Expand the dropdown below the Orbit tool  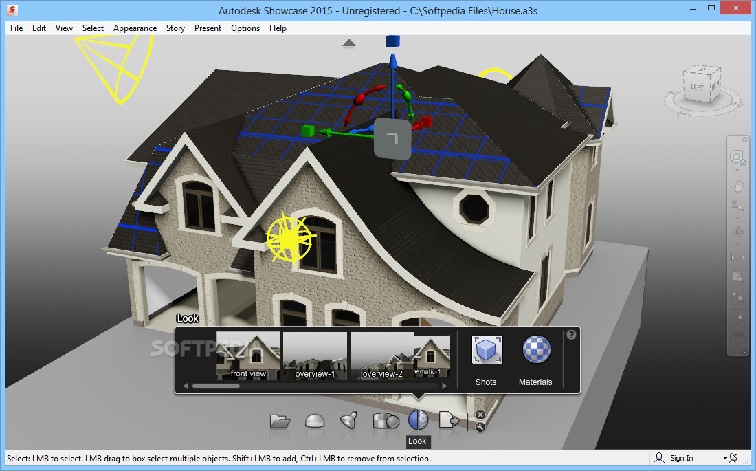click(737, 243)
